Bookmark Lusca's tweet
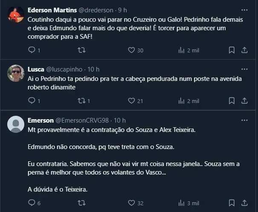The height and width of the screenshot is (212, 258). 232,101
